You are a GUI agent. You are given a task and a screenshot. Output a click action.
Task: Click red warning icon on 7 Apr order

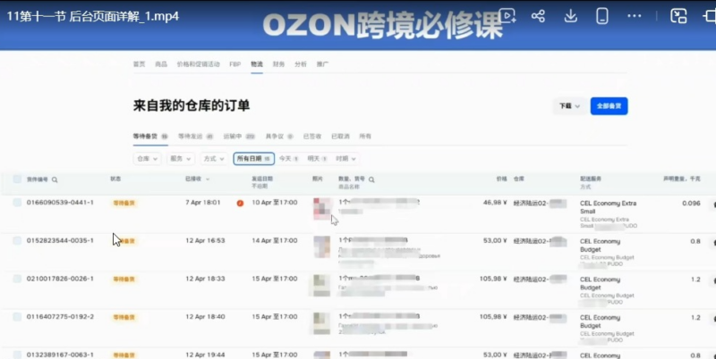pos(240,204)
